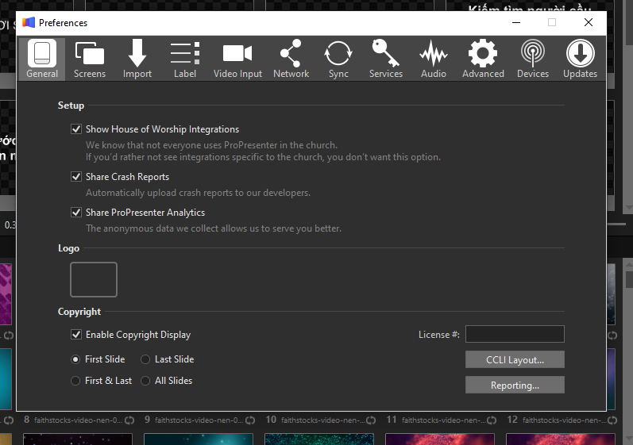Viewport: 633px width, 445px height.
Task: Toggle Share Crash Reports checkbox
Action: (76, 177)
